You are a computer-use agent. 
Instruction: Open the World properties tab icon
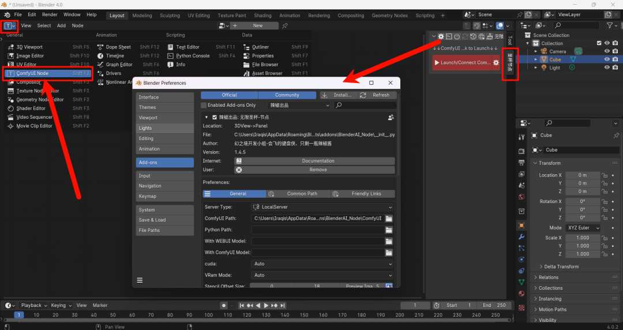coord(521,197)
